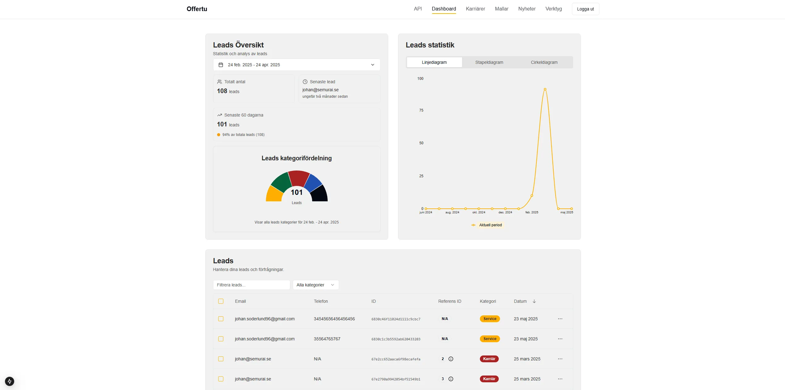Check the row with ID 67e2790a9942054bf51549b1
The width and height of the screenshot is (785, 390).
coord(221,379)
